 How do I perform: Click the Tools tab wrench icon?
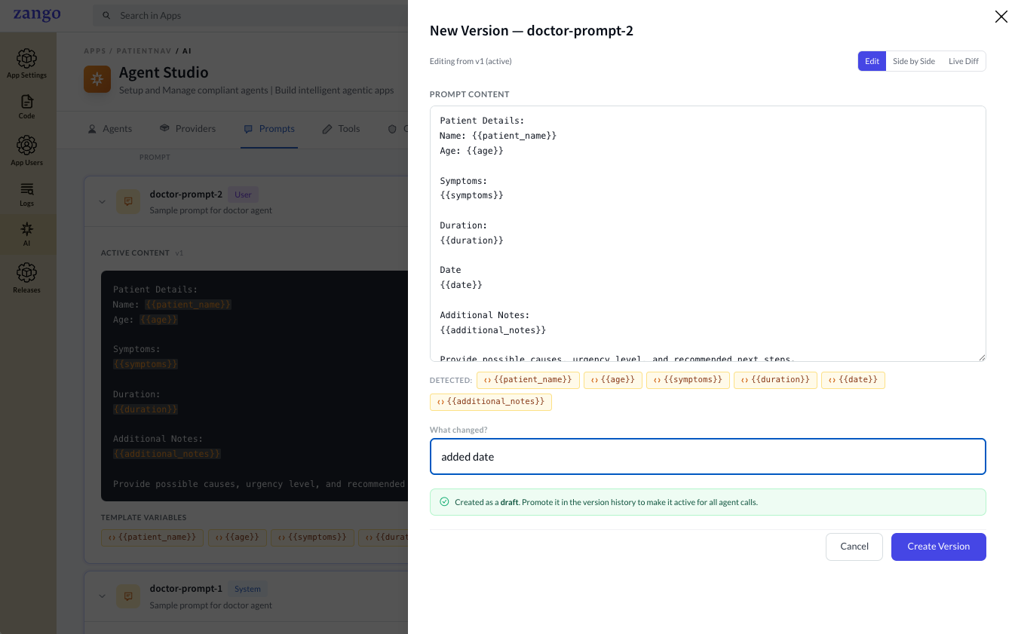327,129
